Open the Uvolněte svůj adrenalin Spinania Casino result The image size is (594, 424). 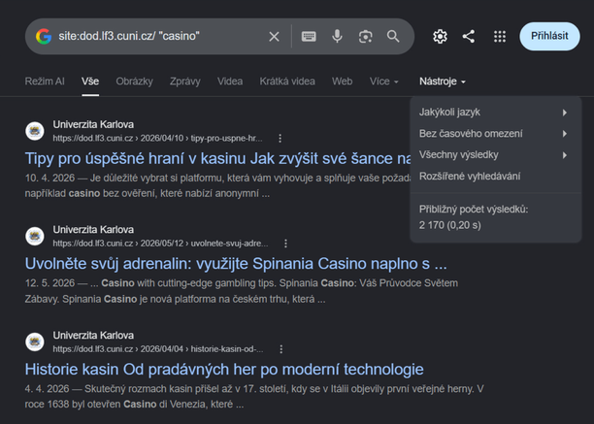(236, 264)
